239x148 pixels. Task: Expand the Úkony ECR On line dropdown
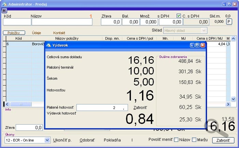(x=47, y=140)
